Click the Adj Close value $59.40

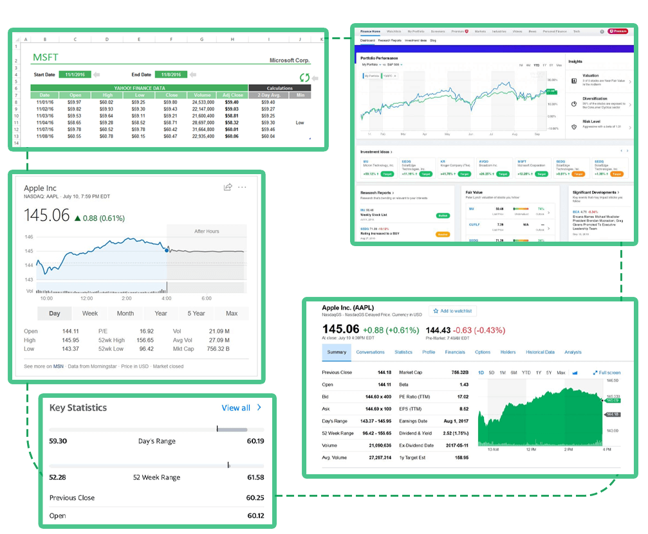232,102
